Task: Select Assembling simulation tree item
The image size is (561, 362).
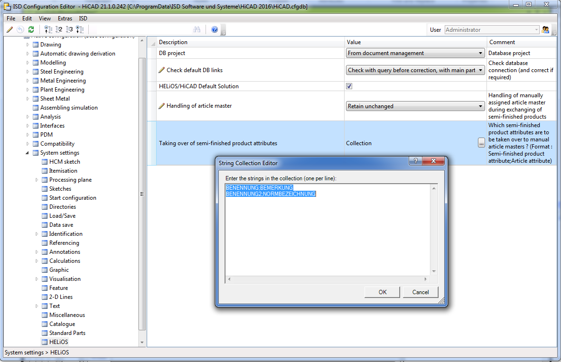Action: pos(69,108)
